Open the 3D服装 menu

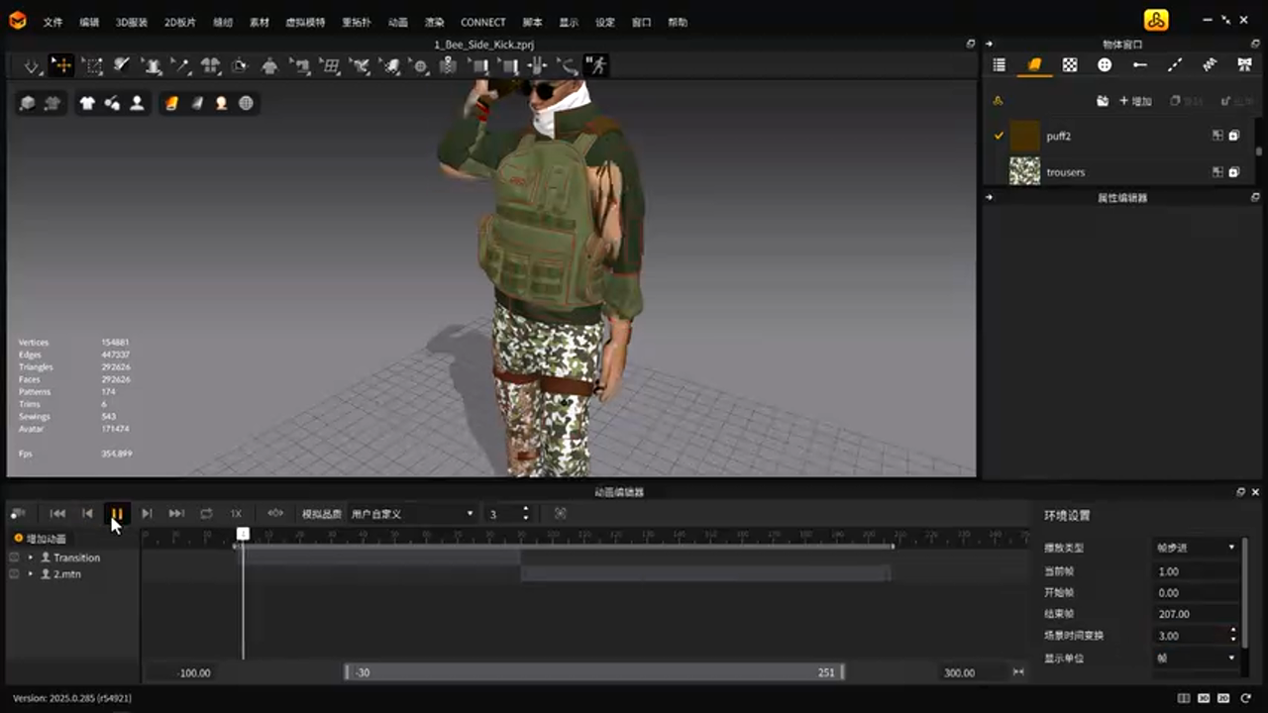131,22
